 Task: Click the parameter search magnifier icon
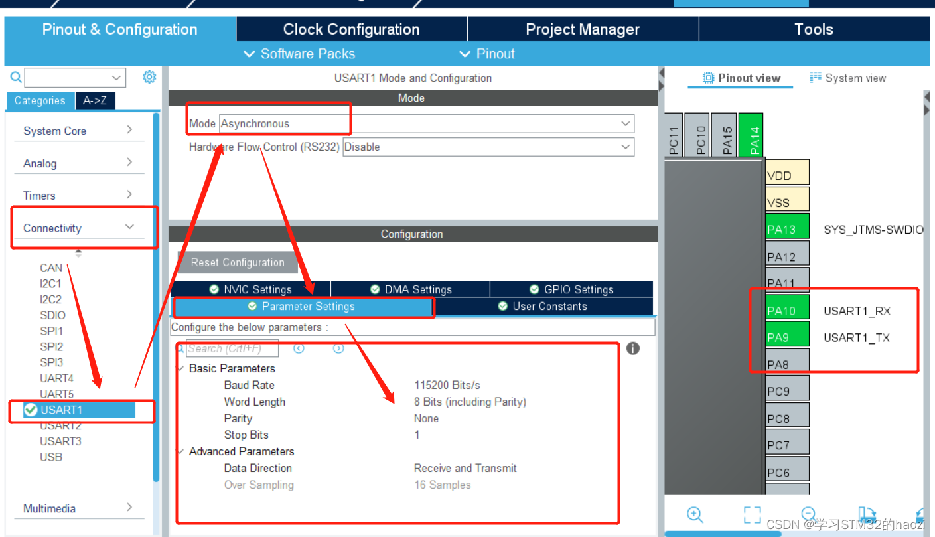(x=180, y=348)
